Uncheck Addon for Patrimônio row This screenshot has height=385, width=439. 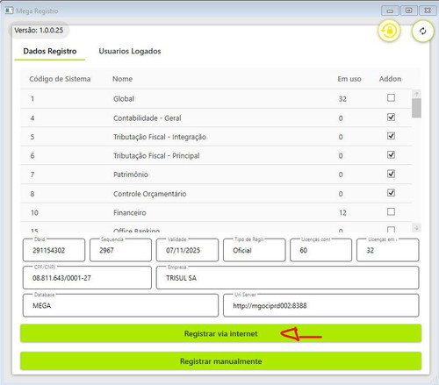[x=391, y=174]
